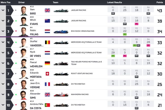Click the red down arrow beside Nyck de Vries
This screenshot has width=165, height=110.
pos(16,53)
